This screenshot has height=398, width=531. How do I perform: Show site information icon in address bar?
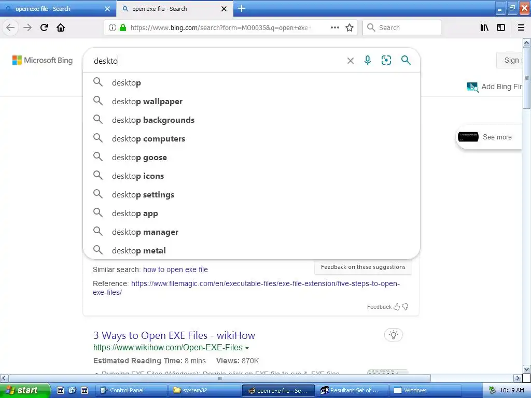click(113, 27)
